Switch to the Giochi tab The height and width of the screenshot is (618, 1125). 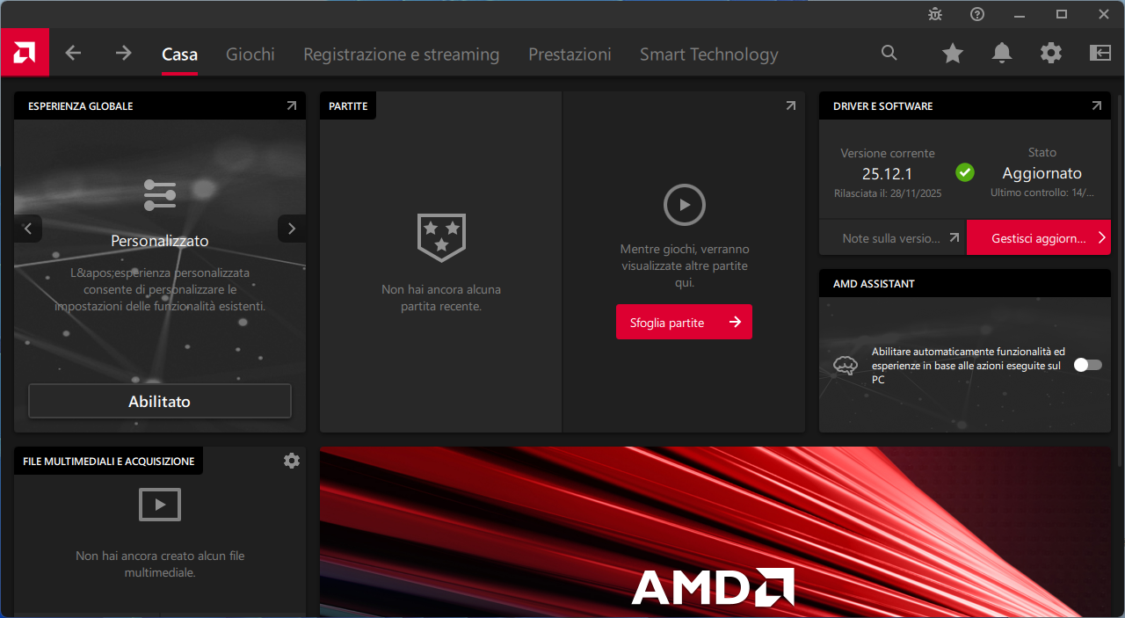click(x=250, y=55)
